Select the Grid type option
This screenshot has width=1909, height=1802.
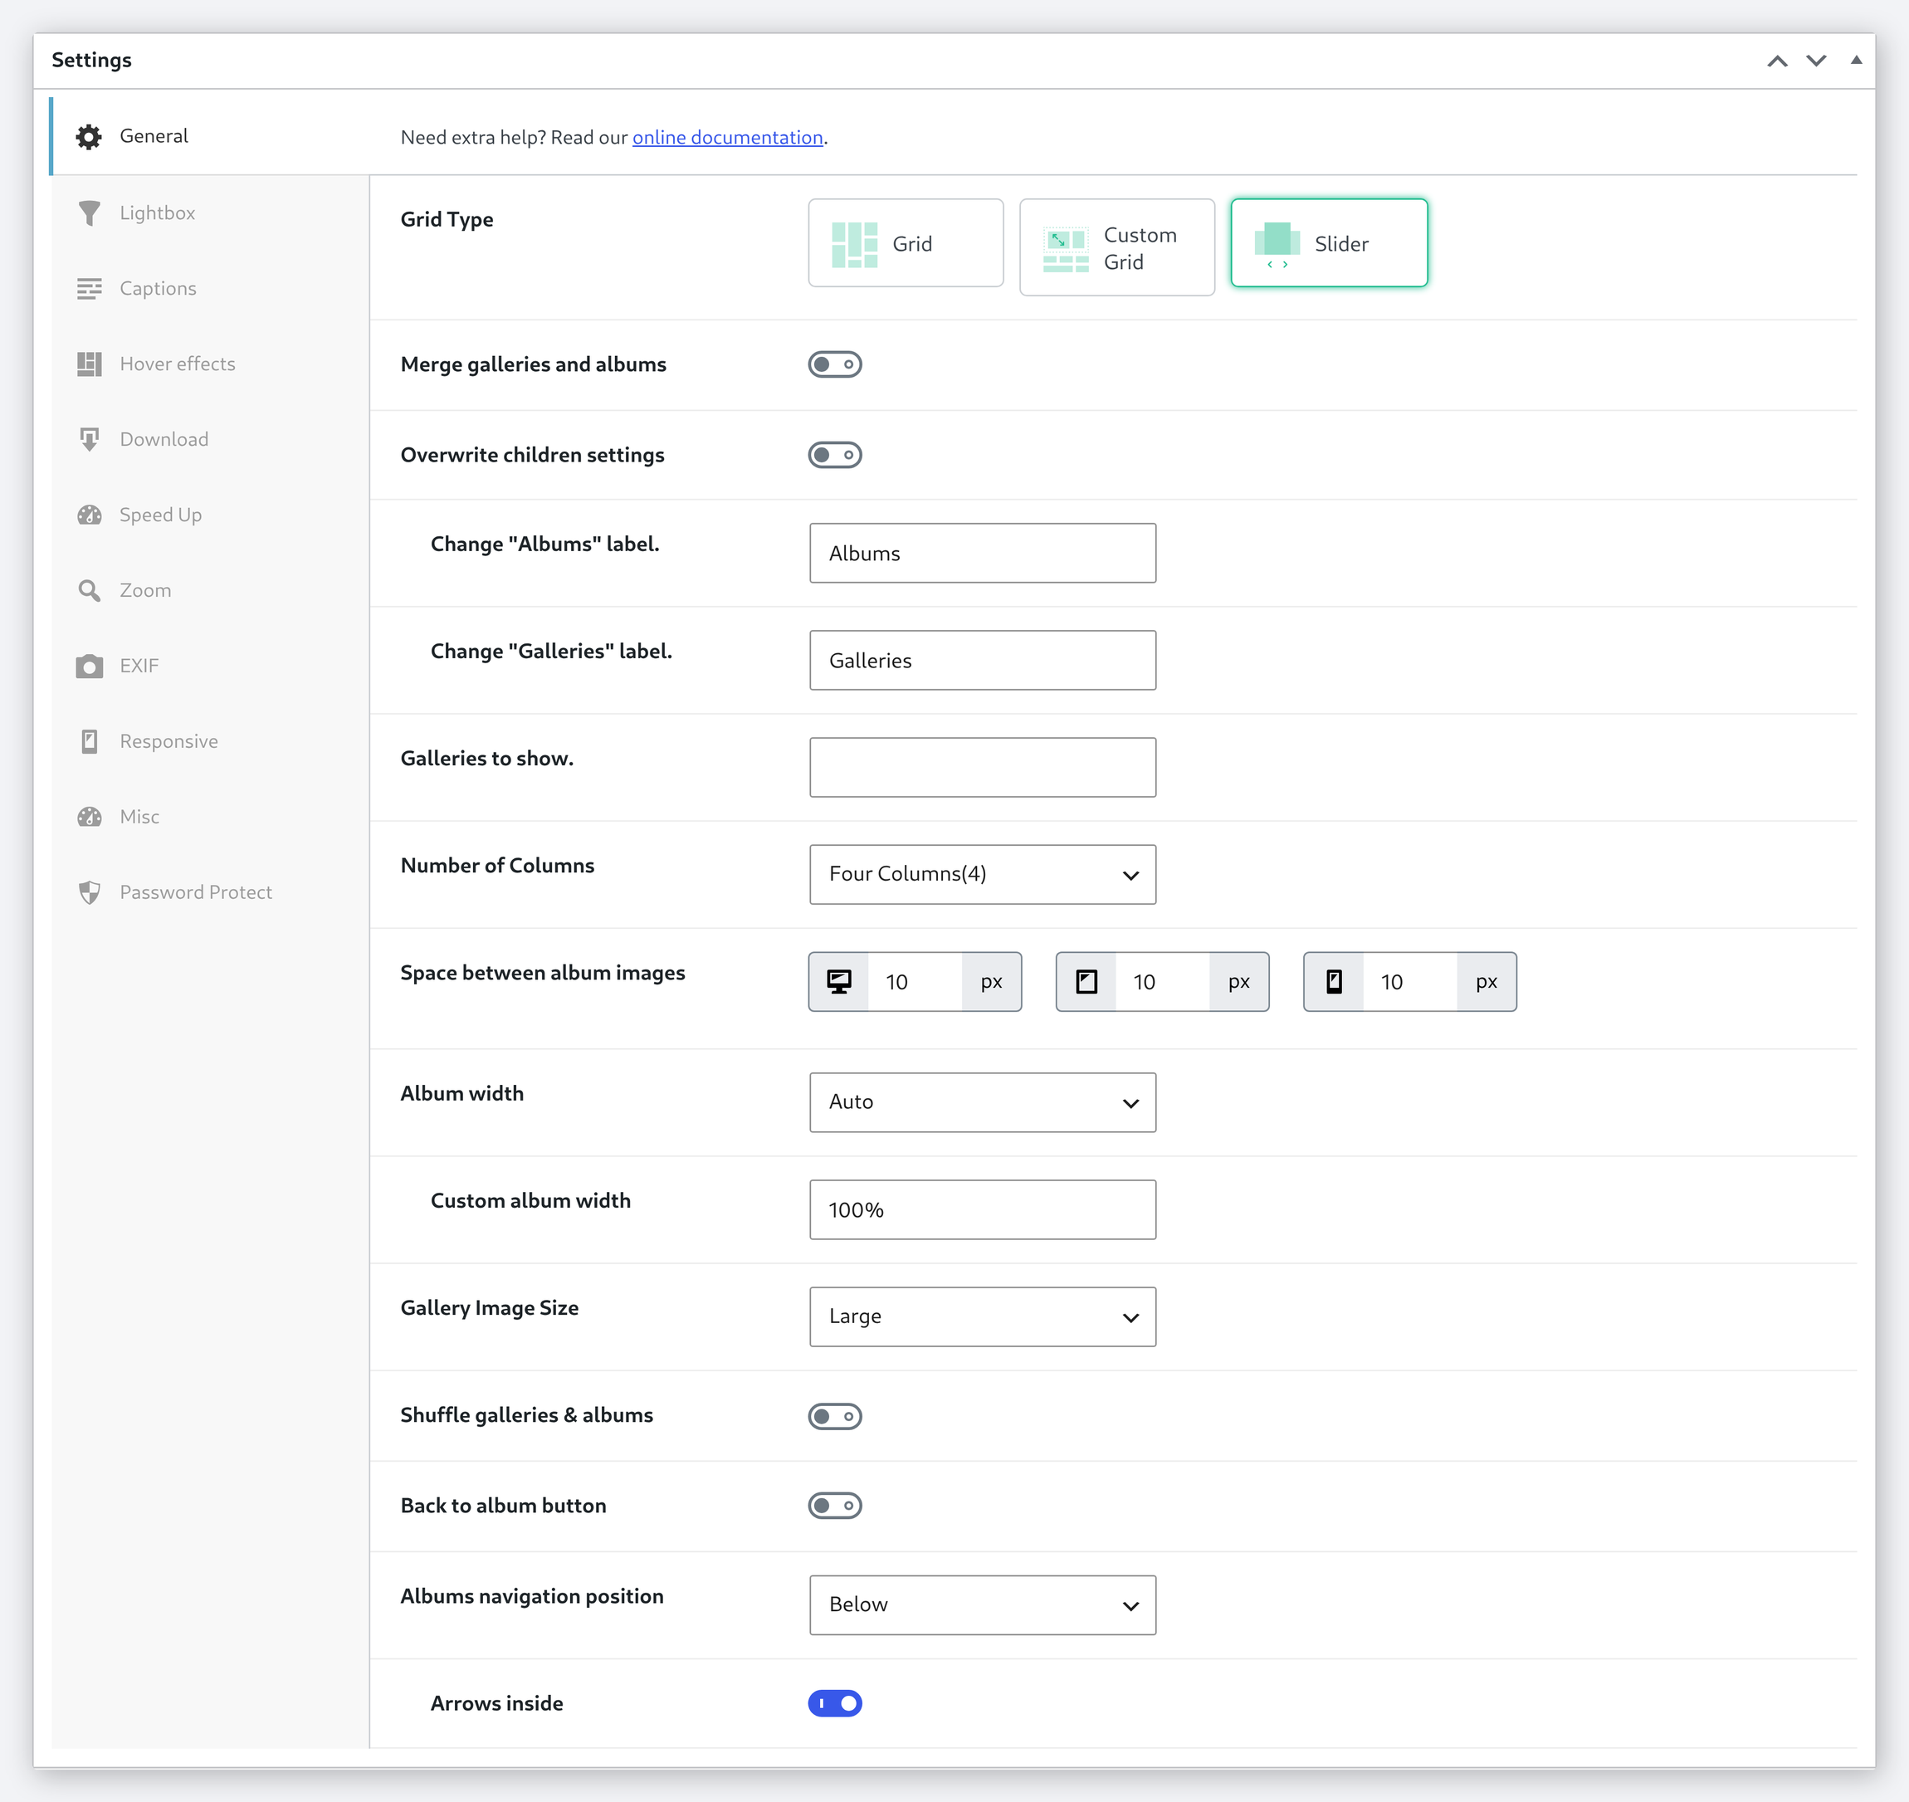coord(906,243)
